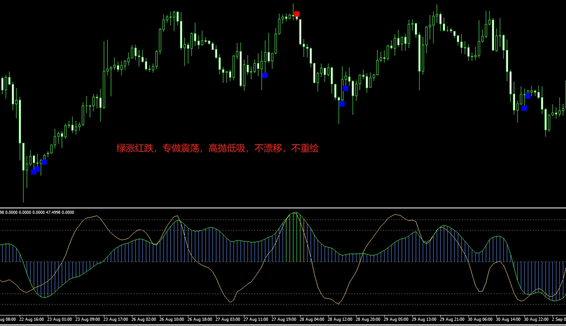
Task: Click the 29 Aug 05:00 time axis label
Action: pyautogui.click(x=396, y=319)
